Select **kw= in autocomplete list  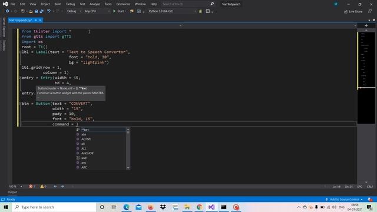pos(101,130)
